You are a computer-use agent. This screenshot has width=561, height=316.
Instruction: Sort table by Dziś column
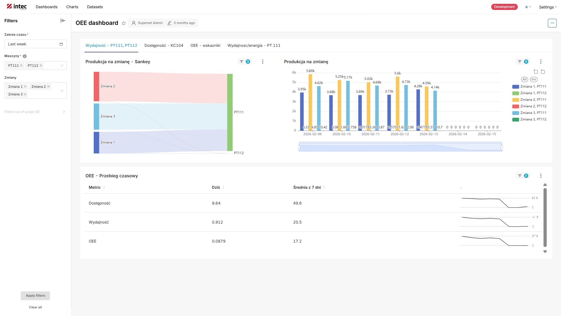(218, 188)
